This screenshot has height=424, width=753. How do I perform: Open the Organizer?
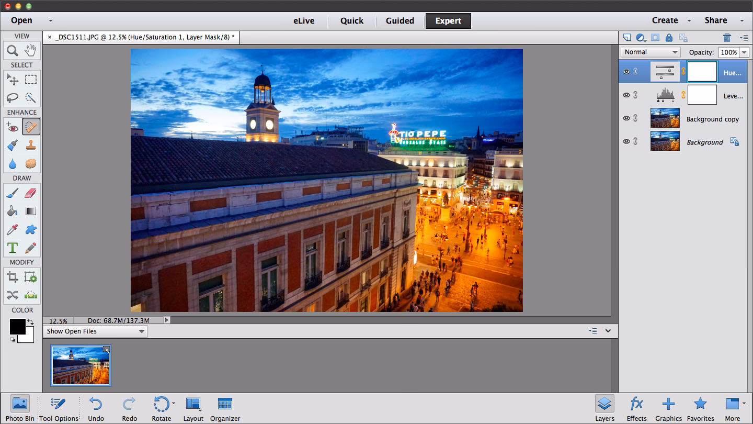coord(225,408)
